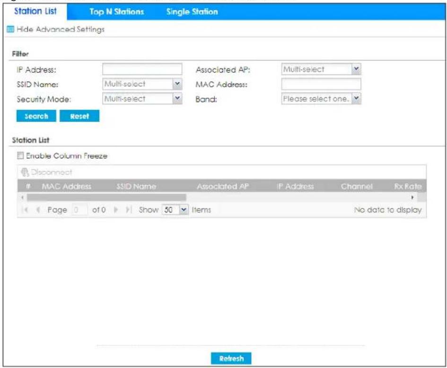Sort by Channel column header
Image resolution: width=447 pixels, height=368 pixels.
coord(357,187)
